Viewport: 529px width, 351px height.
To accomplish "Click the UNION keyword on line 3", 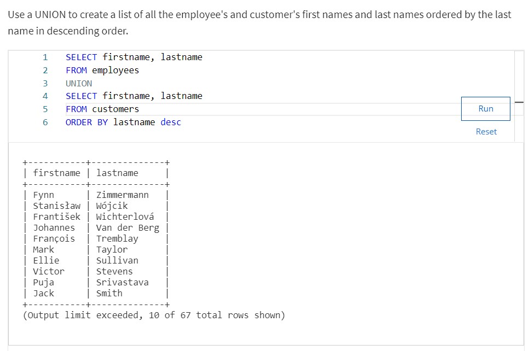I will (78, 83).
